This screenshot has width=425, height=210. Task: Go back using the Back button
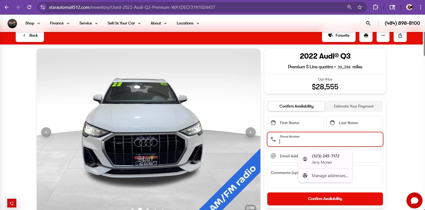30,35
